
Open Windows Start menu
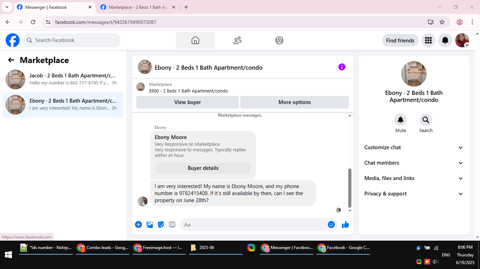pos(8,255)
